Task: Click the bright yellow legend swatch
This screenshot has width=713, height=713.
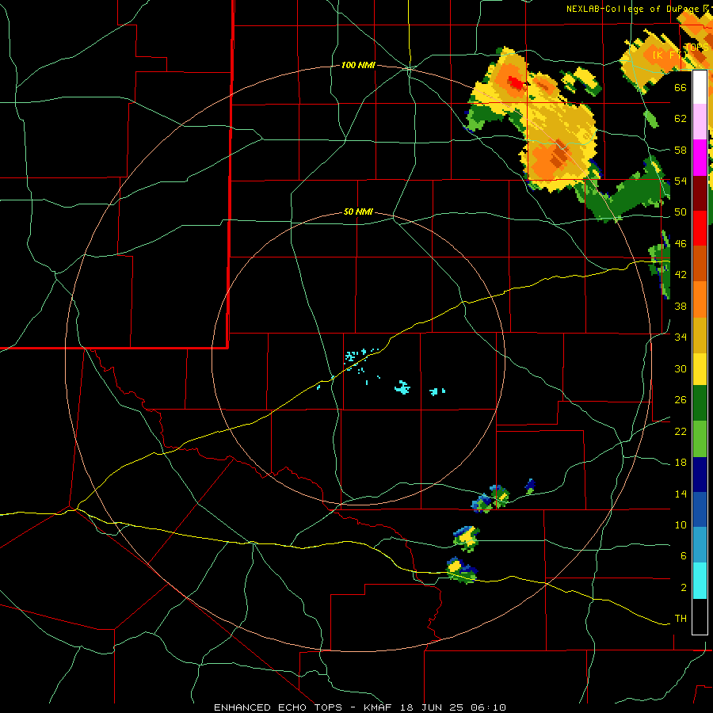Action: pyautogui.click(x=700, y=369)
